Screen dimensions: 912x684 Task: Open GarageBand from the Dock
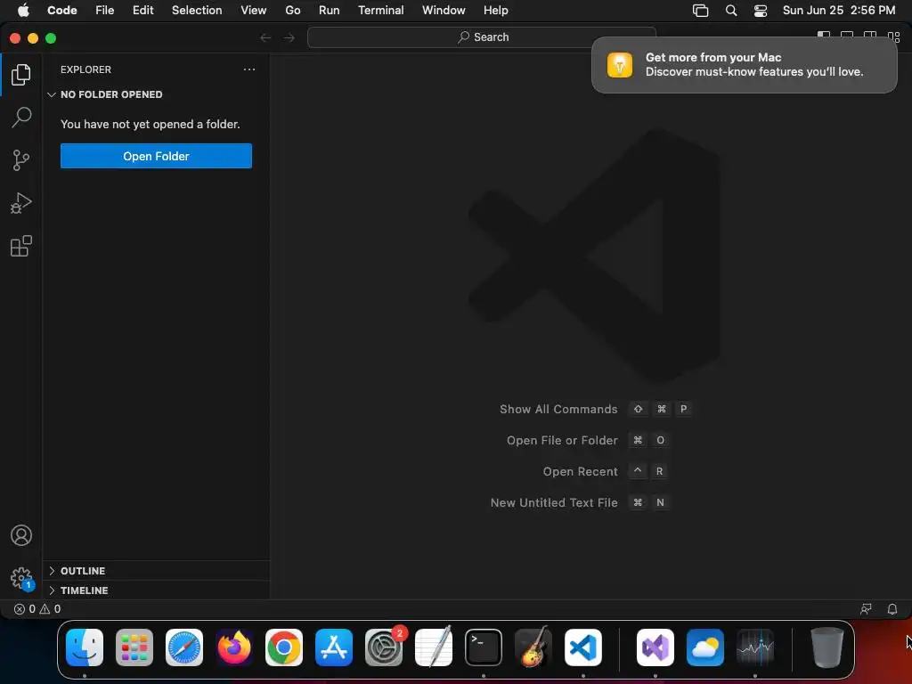pos(533,647)
